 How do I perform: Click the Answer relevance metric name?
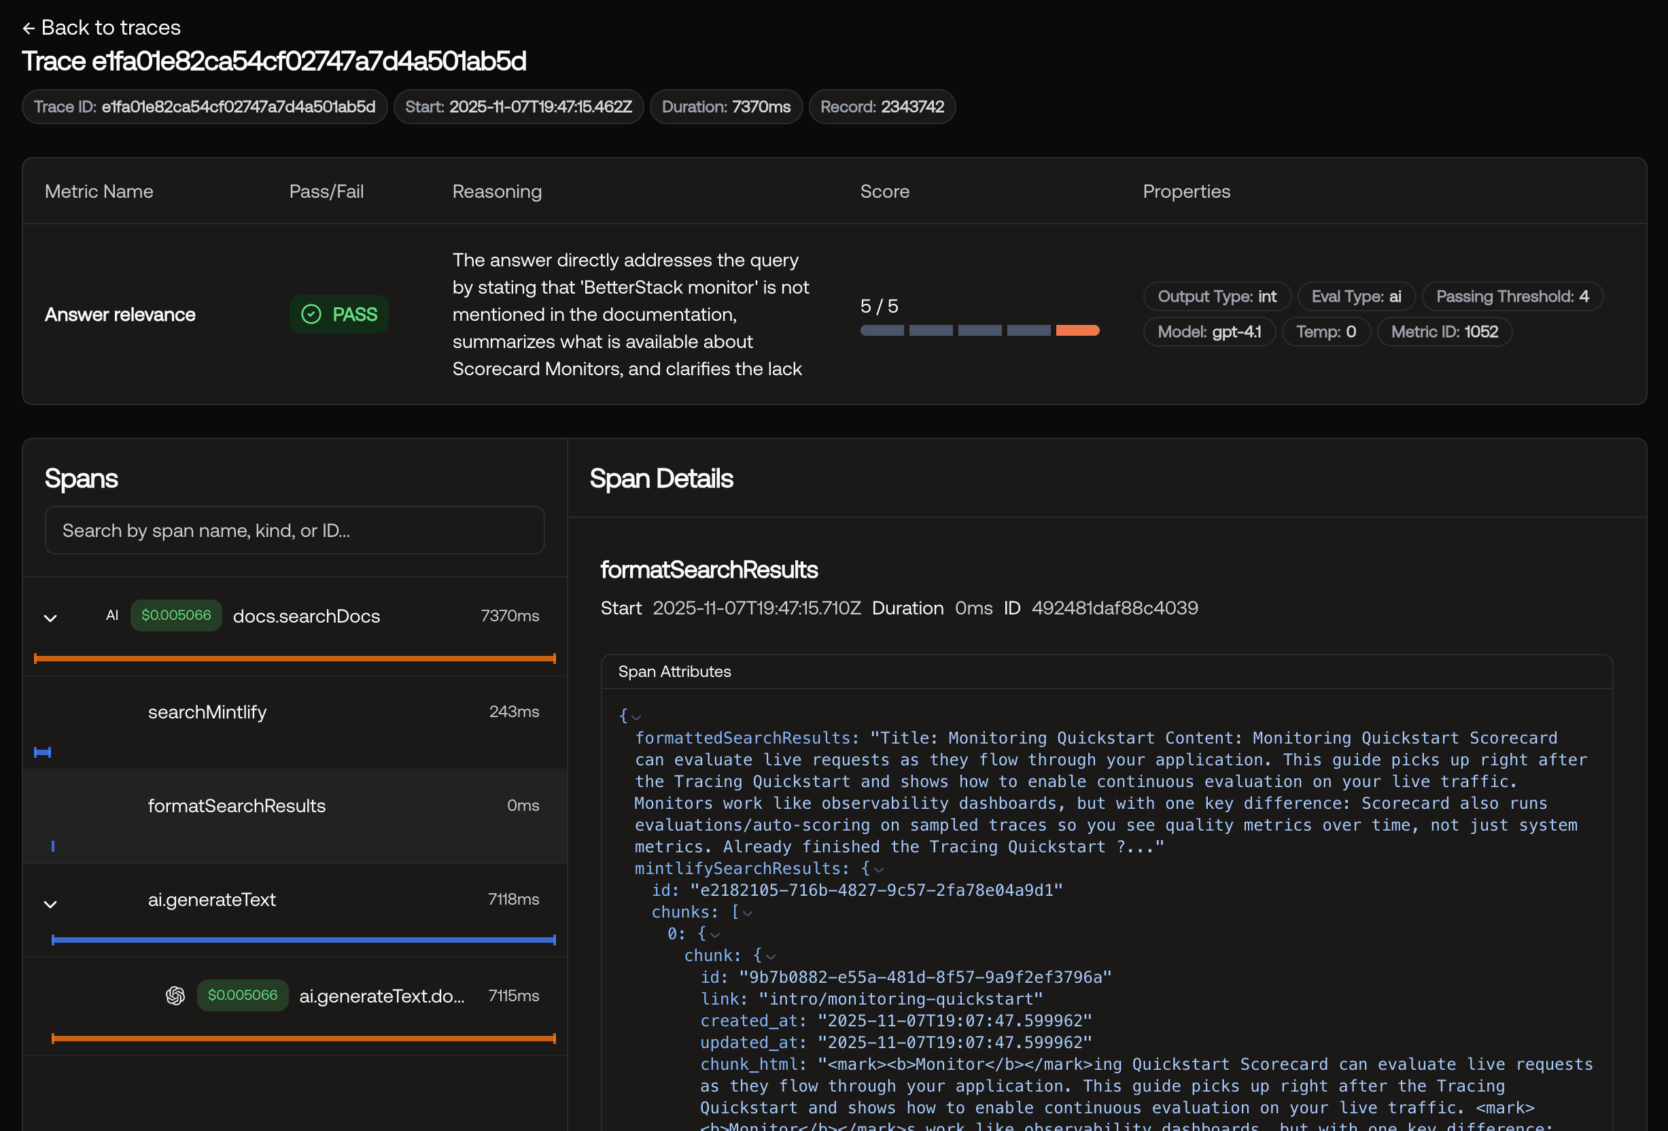click(120, 314)
